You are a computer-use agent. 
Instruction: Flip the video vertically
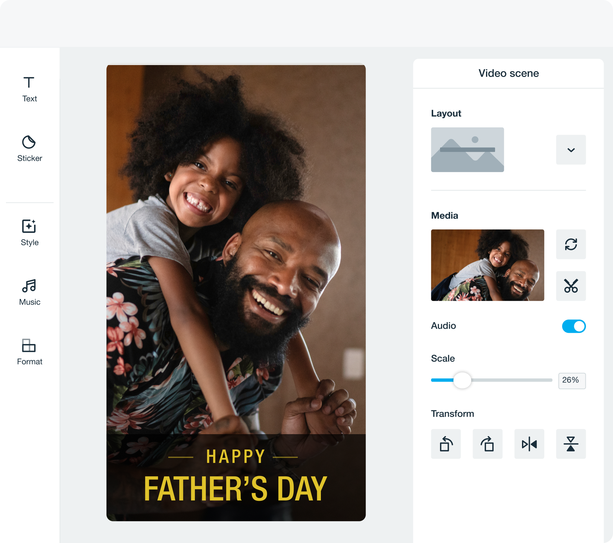click(571, 444)
